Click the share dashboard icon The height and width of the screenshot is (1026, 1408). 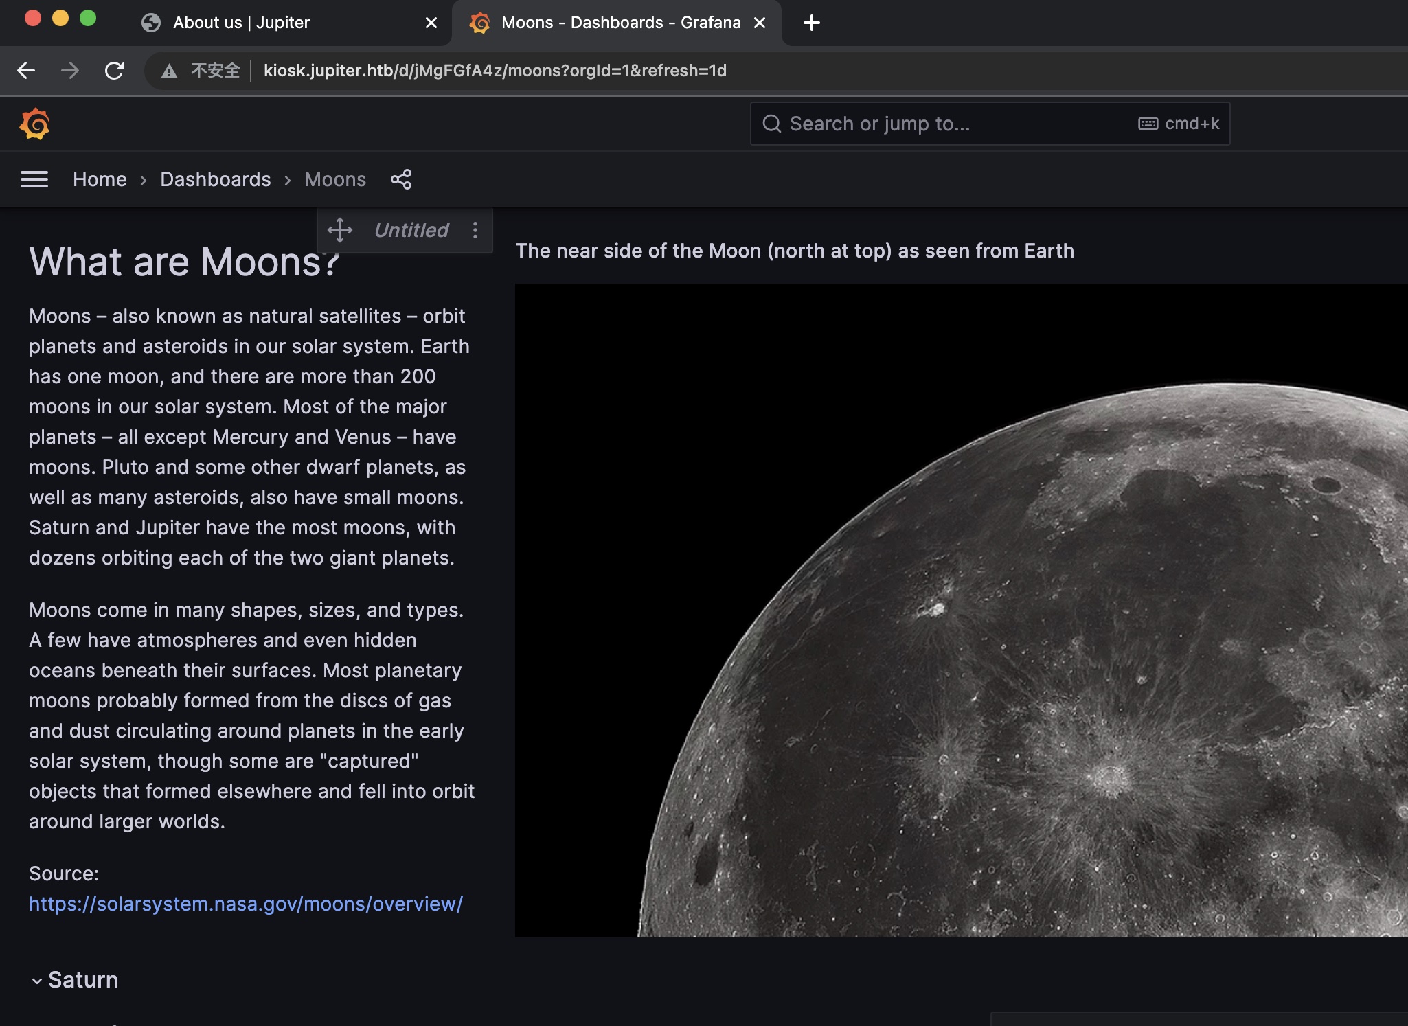[x=401, y=180]
